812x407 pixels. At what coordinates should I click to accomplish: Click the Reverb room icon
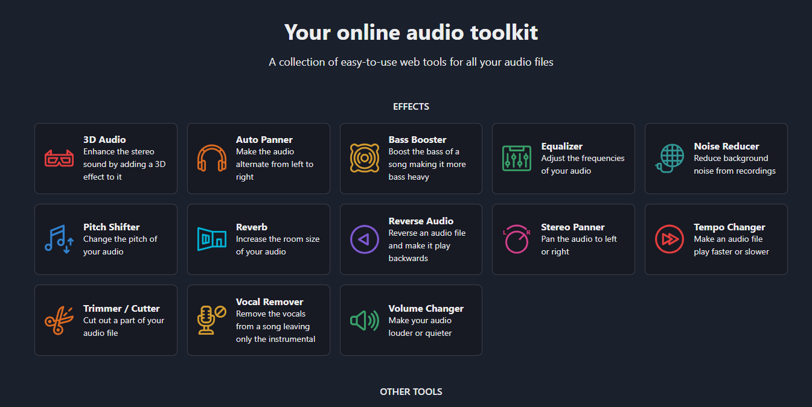(212, 239)
